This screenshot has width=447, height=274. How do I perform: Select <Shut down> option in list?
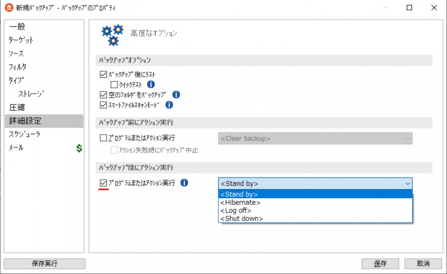pos(315,218)
